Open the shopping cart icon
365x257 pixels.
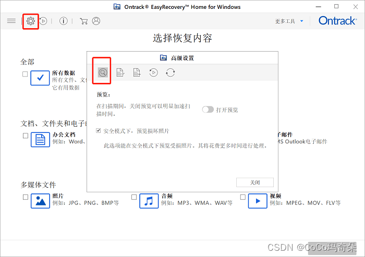coord(83,21)
